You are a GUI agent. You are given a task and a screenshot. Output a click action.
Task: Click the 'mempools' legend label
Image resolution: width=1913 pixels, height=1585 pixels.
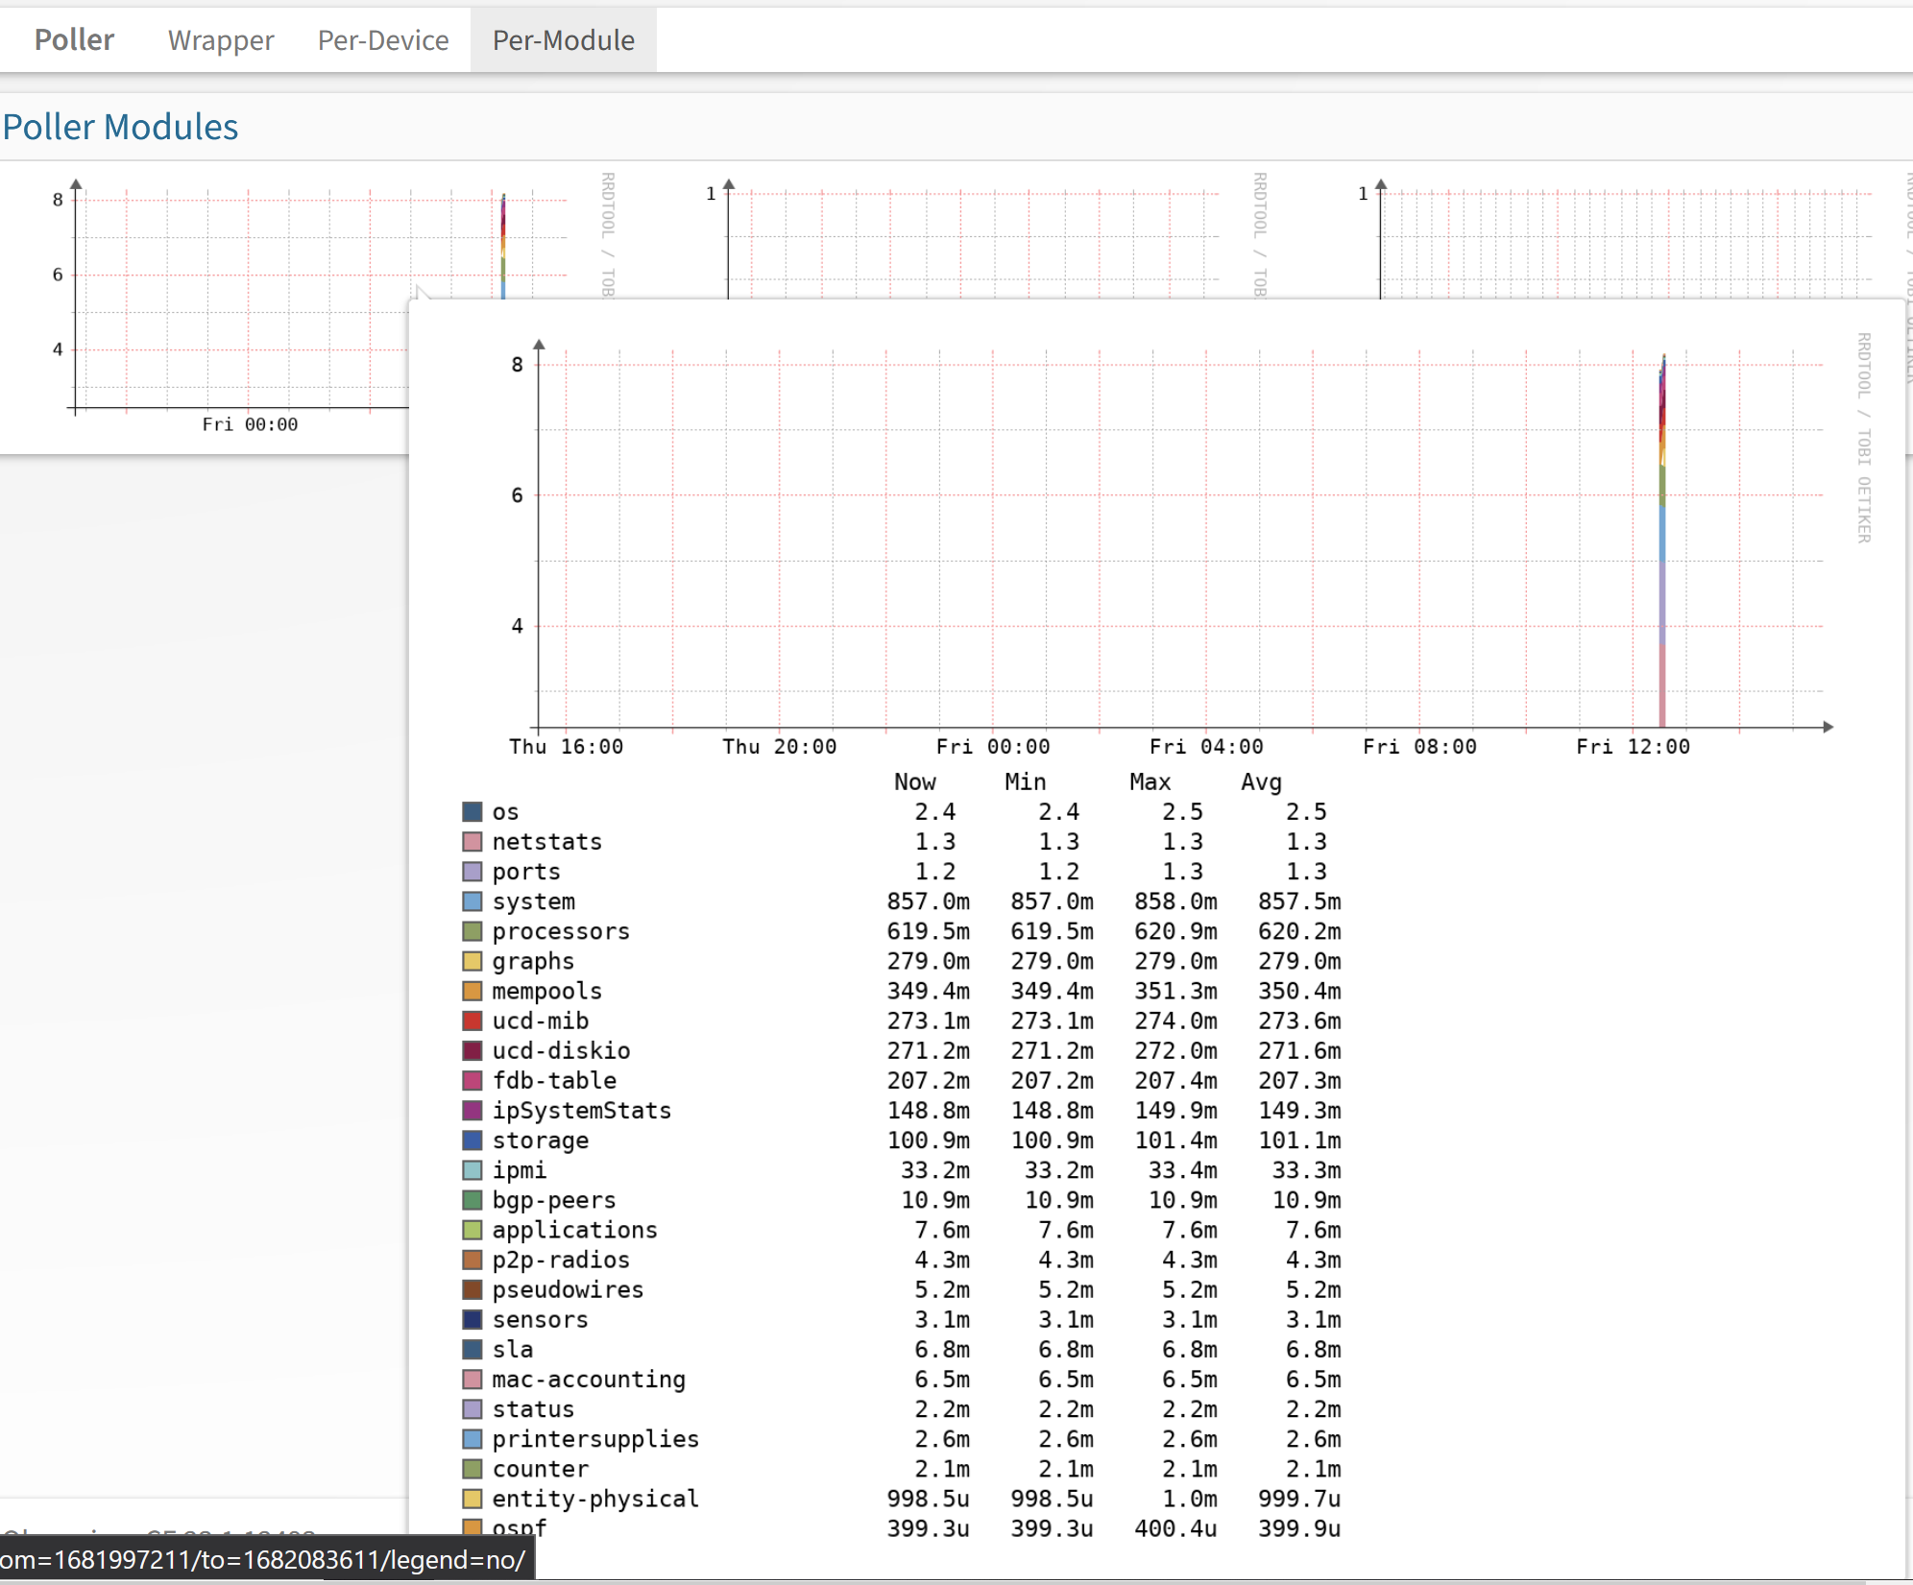click(546, 991)
